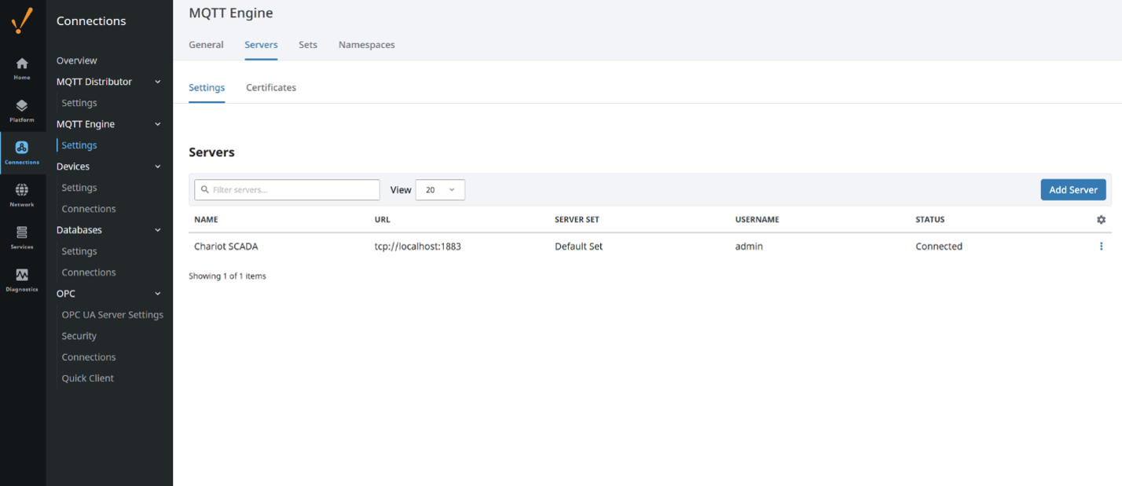1122x486 pixels.
Task: Open the OPC Quick Client
Action: pyautogui.click(x=88, y=378)
